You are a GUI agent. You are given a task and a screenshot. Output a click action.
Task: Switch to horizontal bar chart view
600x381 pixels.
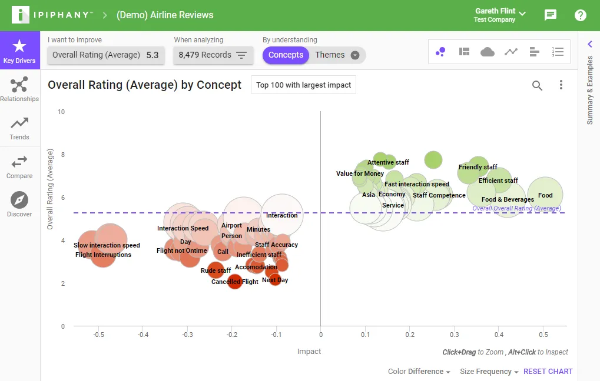click(x=534, y=52)
